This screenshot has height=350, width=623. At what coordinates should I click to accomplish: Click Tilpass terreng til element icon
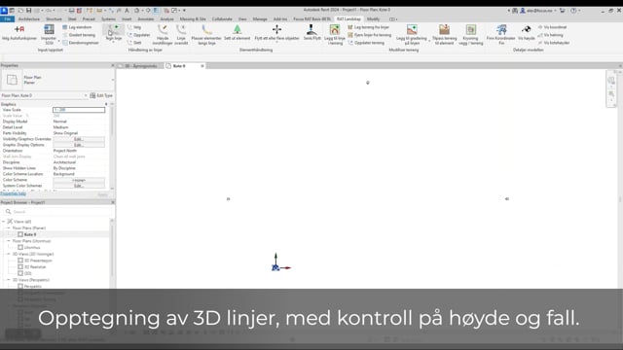point(444,29)
